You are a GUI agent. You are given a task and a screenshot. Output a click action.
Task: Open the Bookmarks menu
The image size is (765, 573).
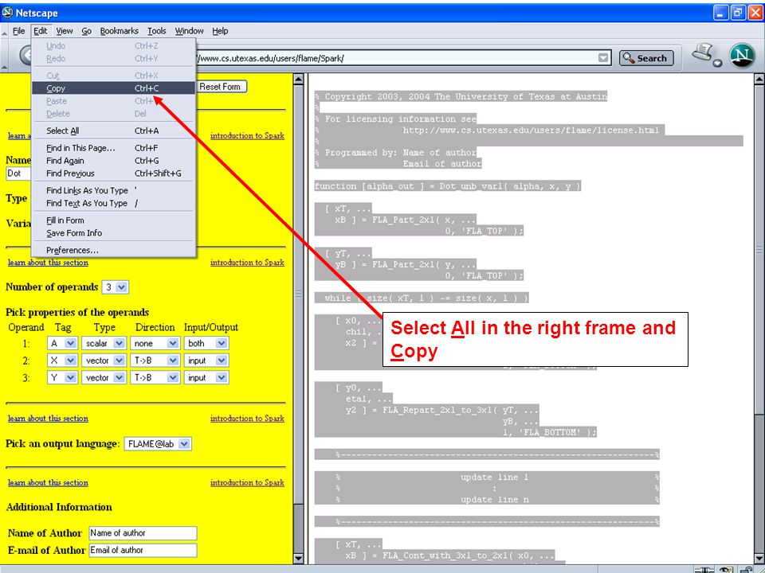[119, 31]
